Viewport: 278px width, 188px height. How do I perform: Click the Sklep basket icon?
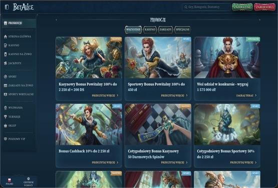[x=6, y=126]
